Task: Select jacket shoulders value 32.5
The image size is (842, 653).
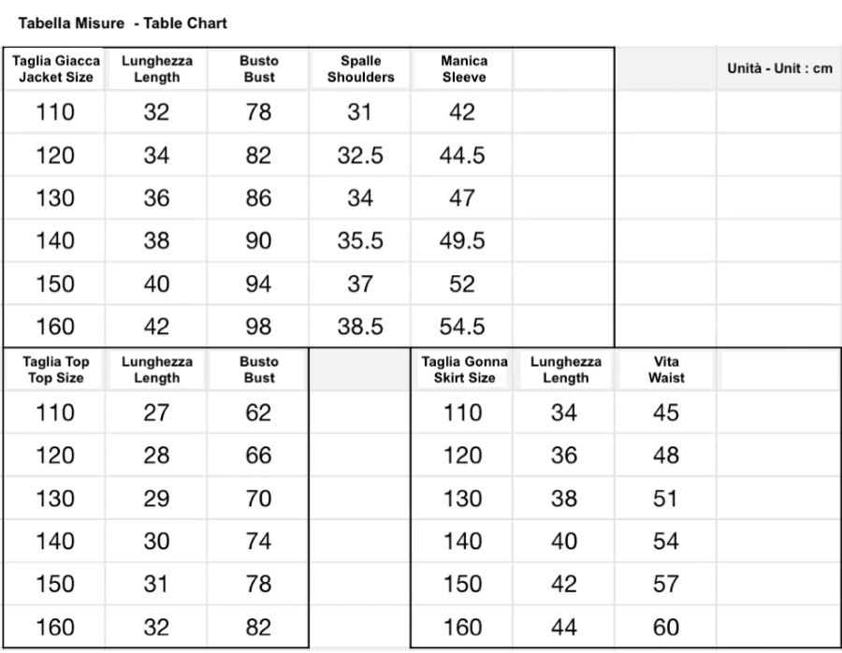Action: coord(360,155)
